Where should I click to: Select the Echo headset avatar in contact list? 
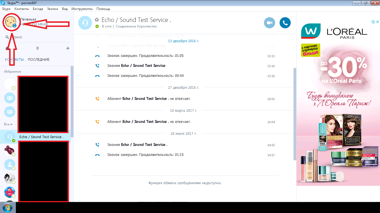coord(10,137)
